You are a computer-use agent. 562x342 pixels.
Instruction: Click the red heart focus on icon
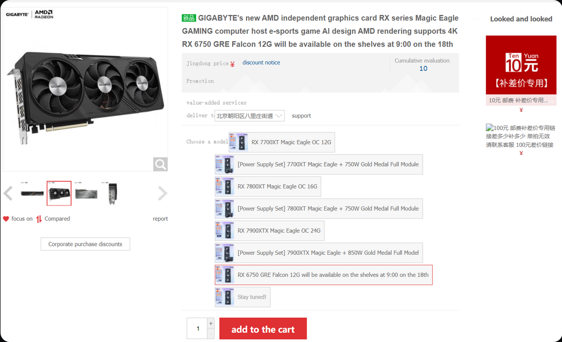(6, 219)
